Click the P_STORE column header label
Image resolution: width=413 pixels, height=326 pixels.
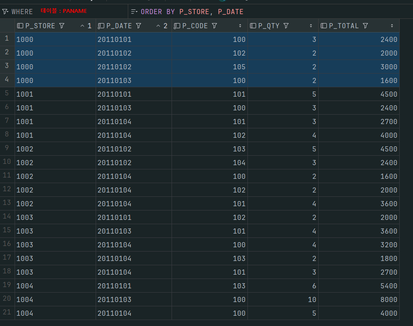click(x=40, y=26)
